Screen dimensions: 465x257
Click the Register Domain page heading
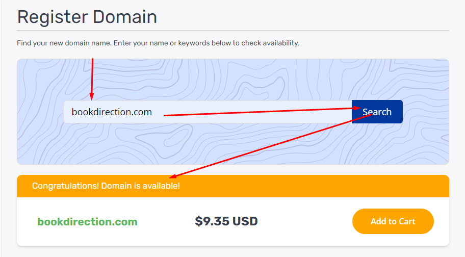pyautogui.click(x=87, y=17)
